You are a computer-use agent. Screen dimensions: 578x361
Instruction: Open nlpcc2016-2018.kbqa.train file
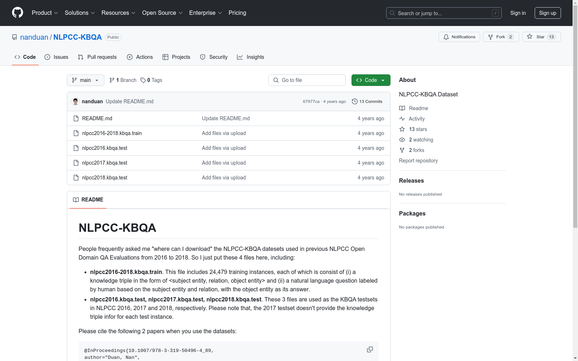coord(112,133)
